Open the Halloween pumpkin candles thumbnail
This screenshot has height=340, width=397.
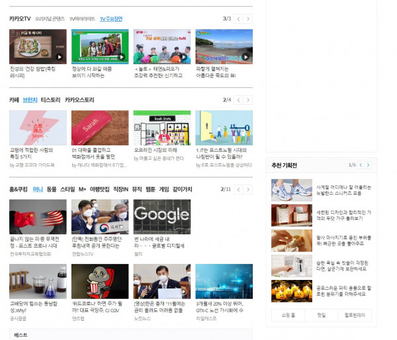click(292, 291)
